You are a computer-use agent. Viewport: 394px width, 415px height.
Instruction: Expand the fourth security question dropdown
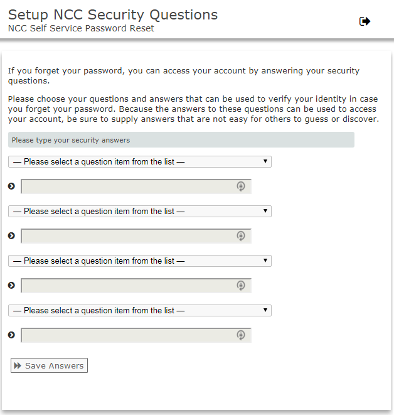pos(139,311)
